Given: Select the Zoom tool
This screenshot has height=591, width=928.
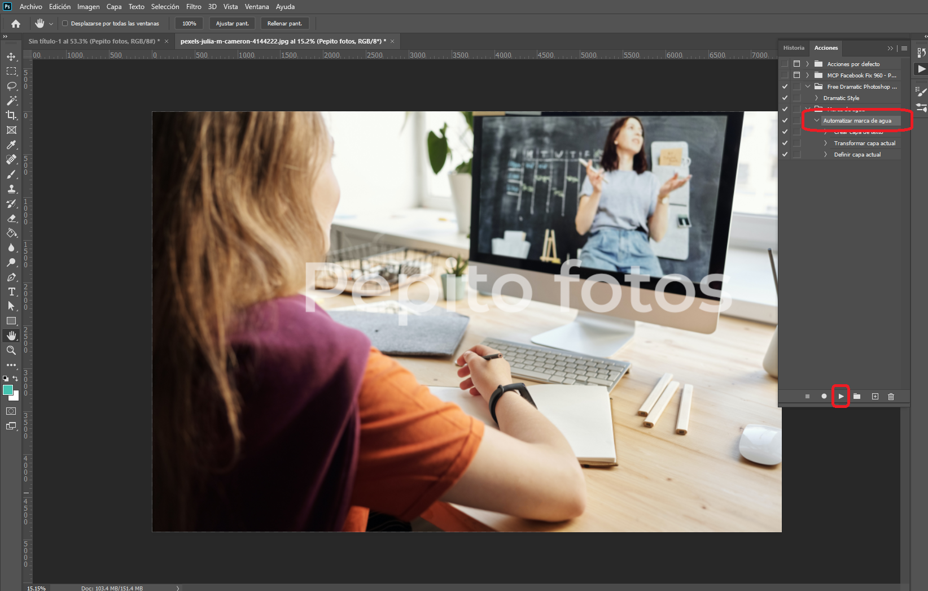Looking at the screenshot, I should [x=11, y=350].
